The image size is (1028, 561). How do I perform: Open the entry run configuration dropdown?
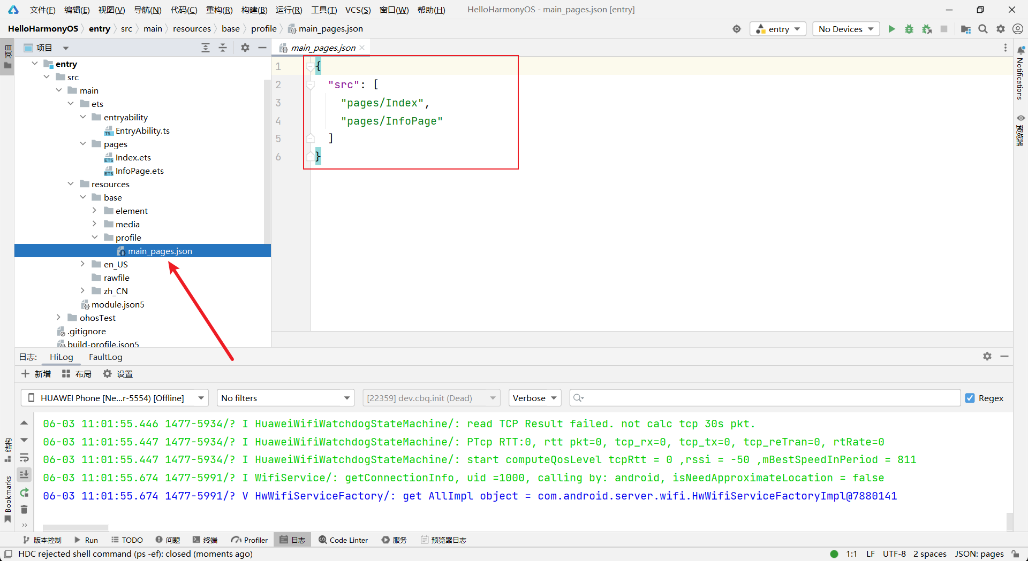[x=778, y=29]
